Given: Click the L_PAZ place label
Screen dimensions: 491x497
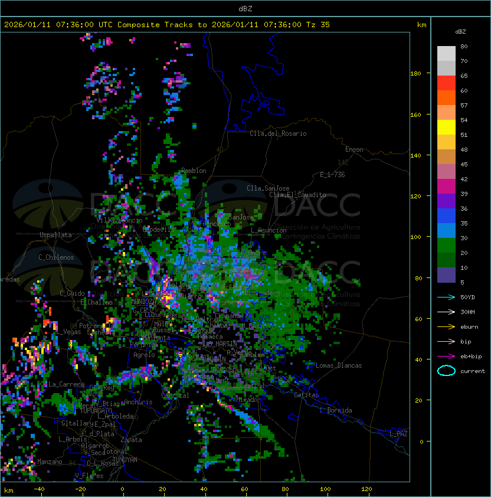Looking at the screenshot, I should tap(398, 434).
